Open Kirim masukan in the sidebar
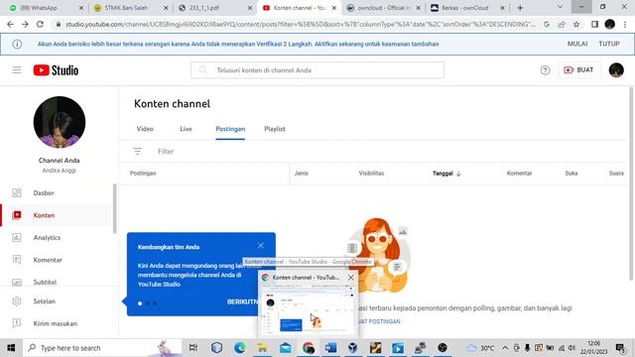This screenshot has height=357, width=635. tap(57, 323)
